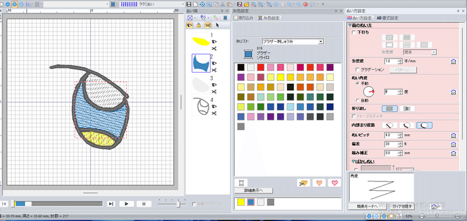Collapse the ぼかしぬい section

coord(353,162)
